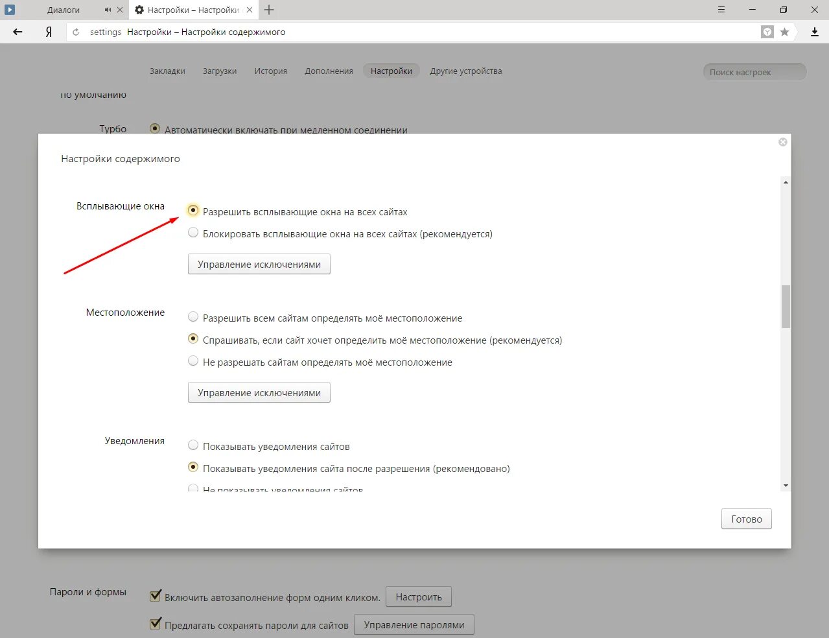This screenshot has width=829, height=638.
Task: Toggle автозаполнение форм одним кликом checkbox
Action: click(156, 595)
